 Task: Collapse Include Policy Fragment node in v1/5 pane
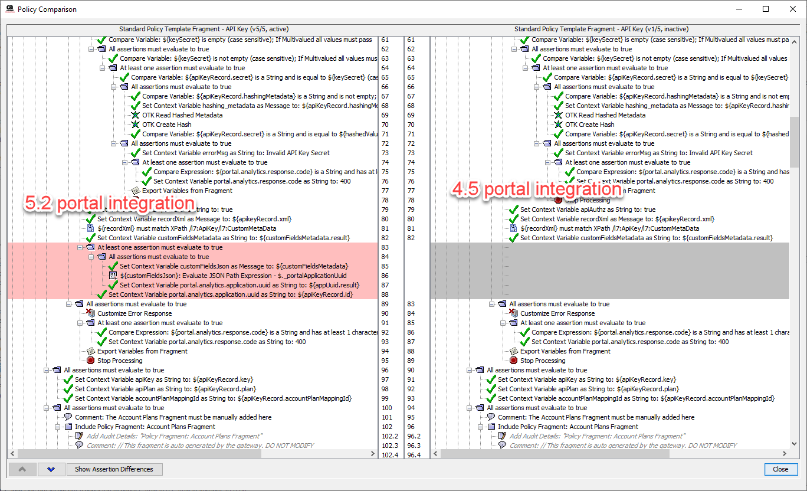pyautogui.click(x=481, y=427)
